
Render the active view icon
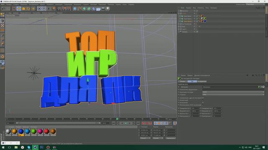(59, 8)
